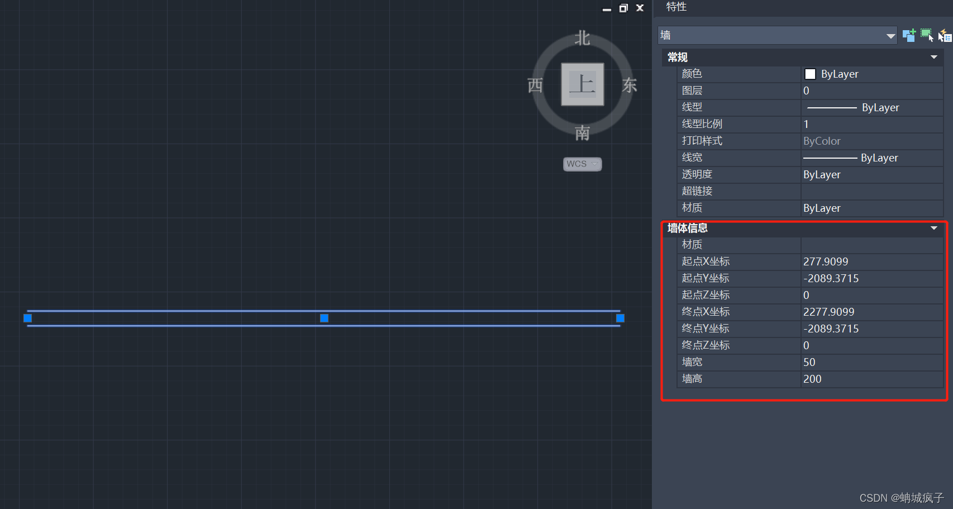Select the 线型比例 property label
The width and height of the screenshot is (953, 509).
(702, 124)
